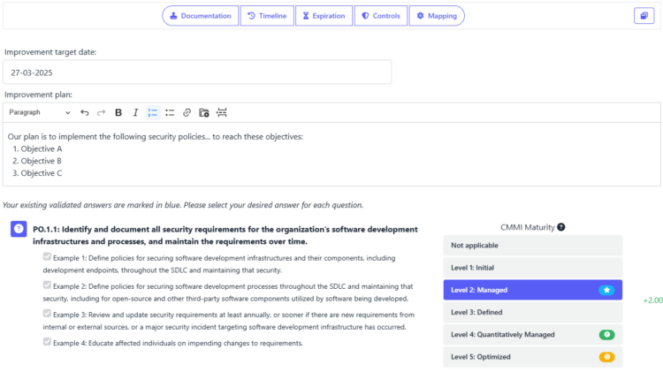Insert a page break or horizontal line
Image resolution: width=663 pixels, height=380 pixels.
222,112
